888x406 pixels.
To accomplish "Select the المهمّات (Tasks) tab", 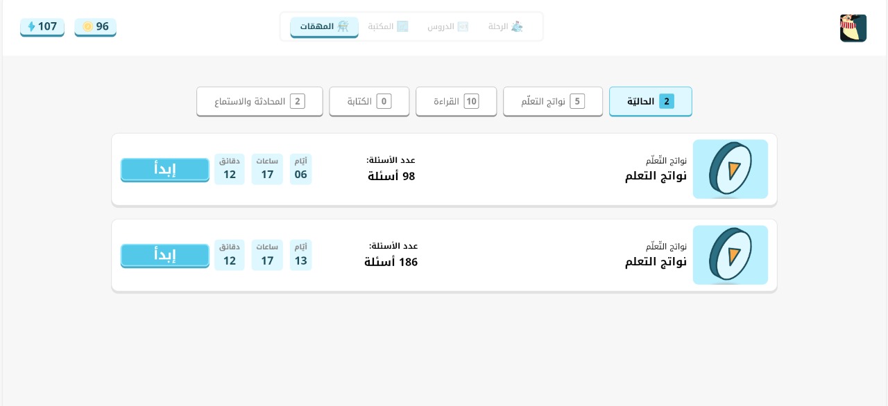I will click(x=324, y=27).
